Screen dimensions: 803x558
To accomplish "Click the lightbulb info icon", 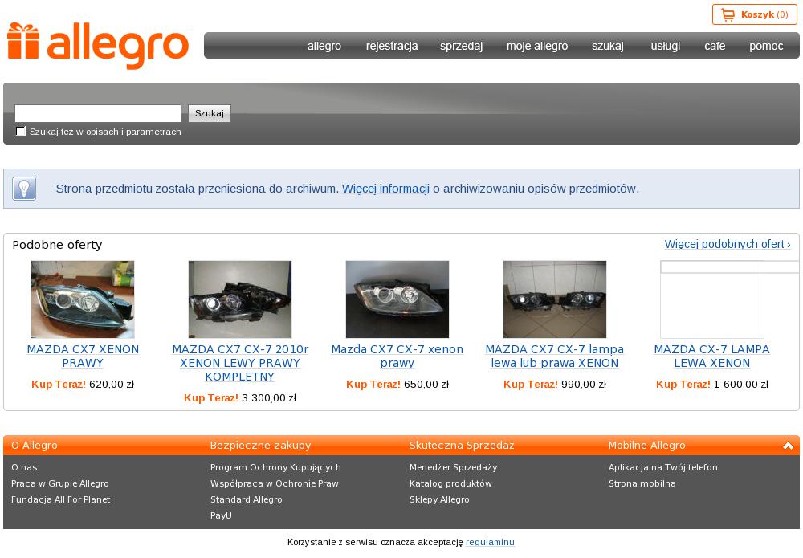I will (x=24, y=189).
